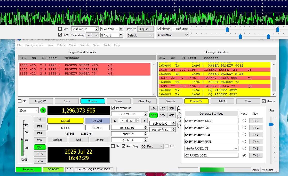The image size is (288, 176).
Task: Click the Halt Tx button
Action: 222,101
